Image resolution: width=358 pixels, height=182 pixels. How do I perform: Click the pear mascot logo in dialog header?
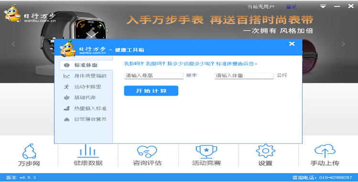(68, 49)
